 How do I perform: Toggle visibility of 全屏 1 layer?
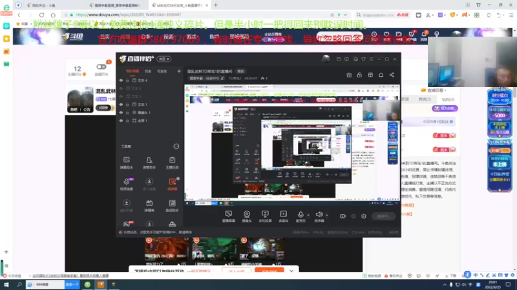tap(121, 121)
